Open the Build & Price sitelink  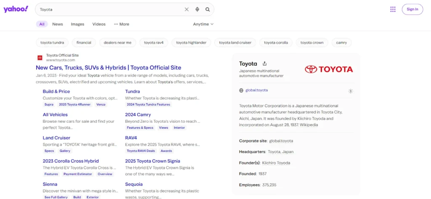56,91
